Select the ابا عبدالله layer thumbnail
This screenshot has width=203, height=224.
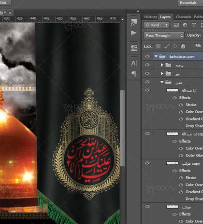[172, 90]
